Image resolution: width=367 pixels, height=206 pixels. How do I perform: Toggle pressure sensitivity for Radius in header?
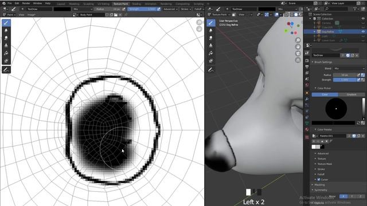tap(124, 9)
